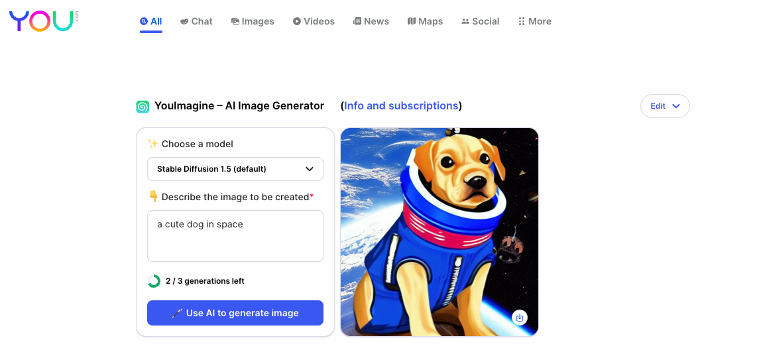Open the generated space dog image
Screen dimensions: 761x356
pyautogui.click(x=439, y=232)
